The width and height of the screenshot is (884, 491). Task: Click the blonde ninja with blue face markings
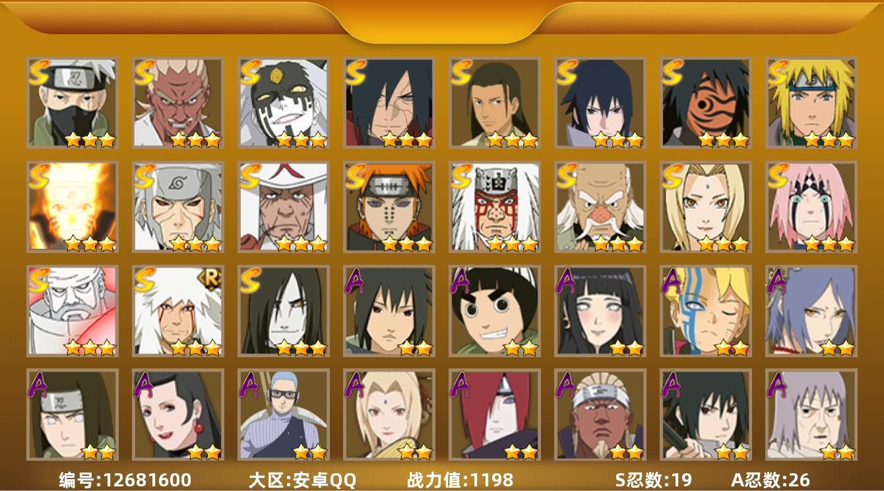point(706,311)
